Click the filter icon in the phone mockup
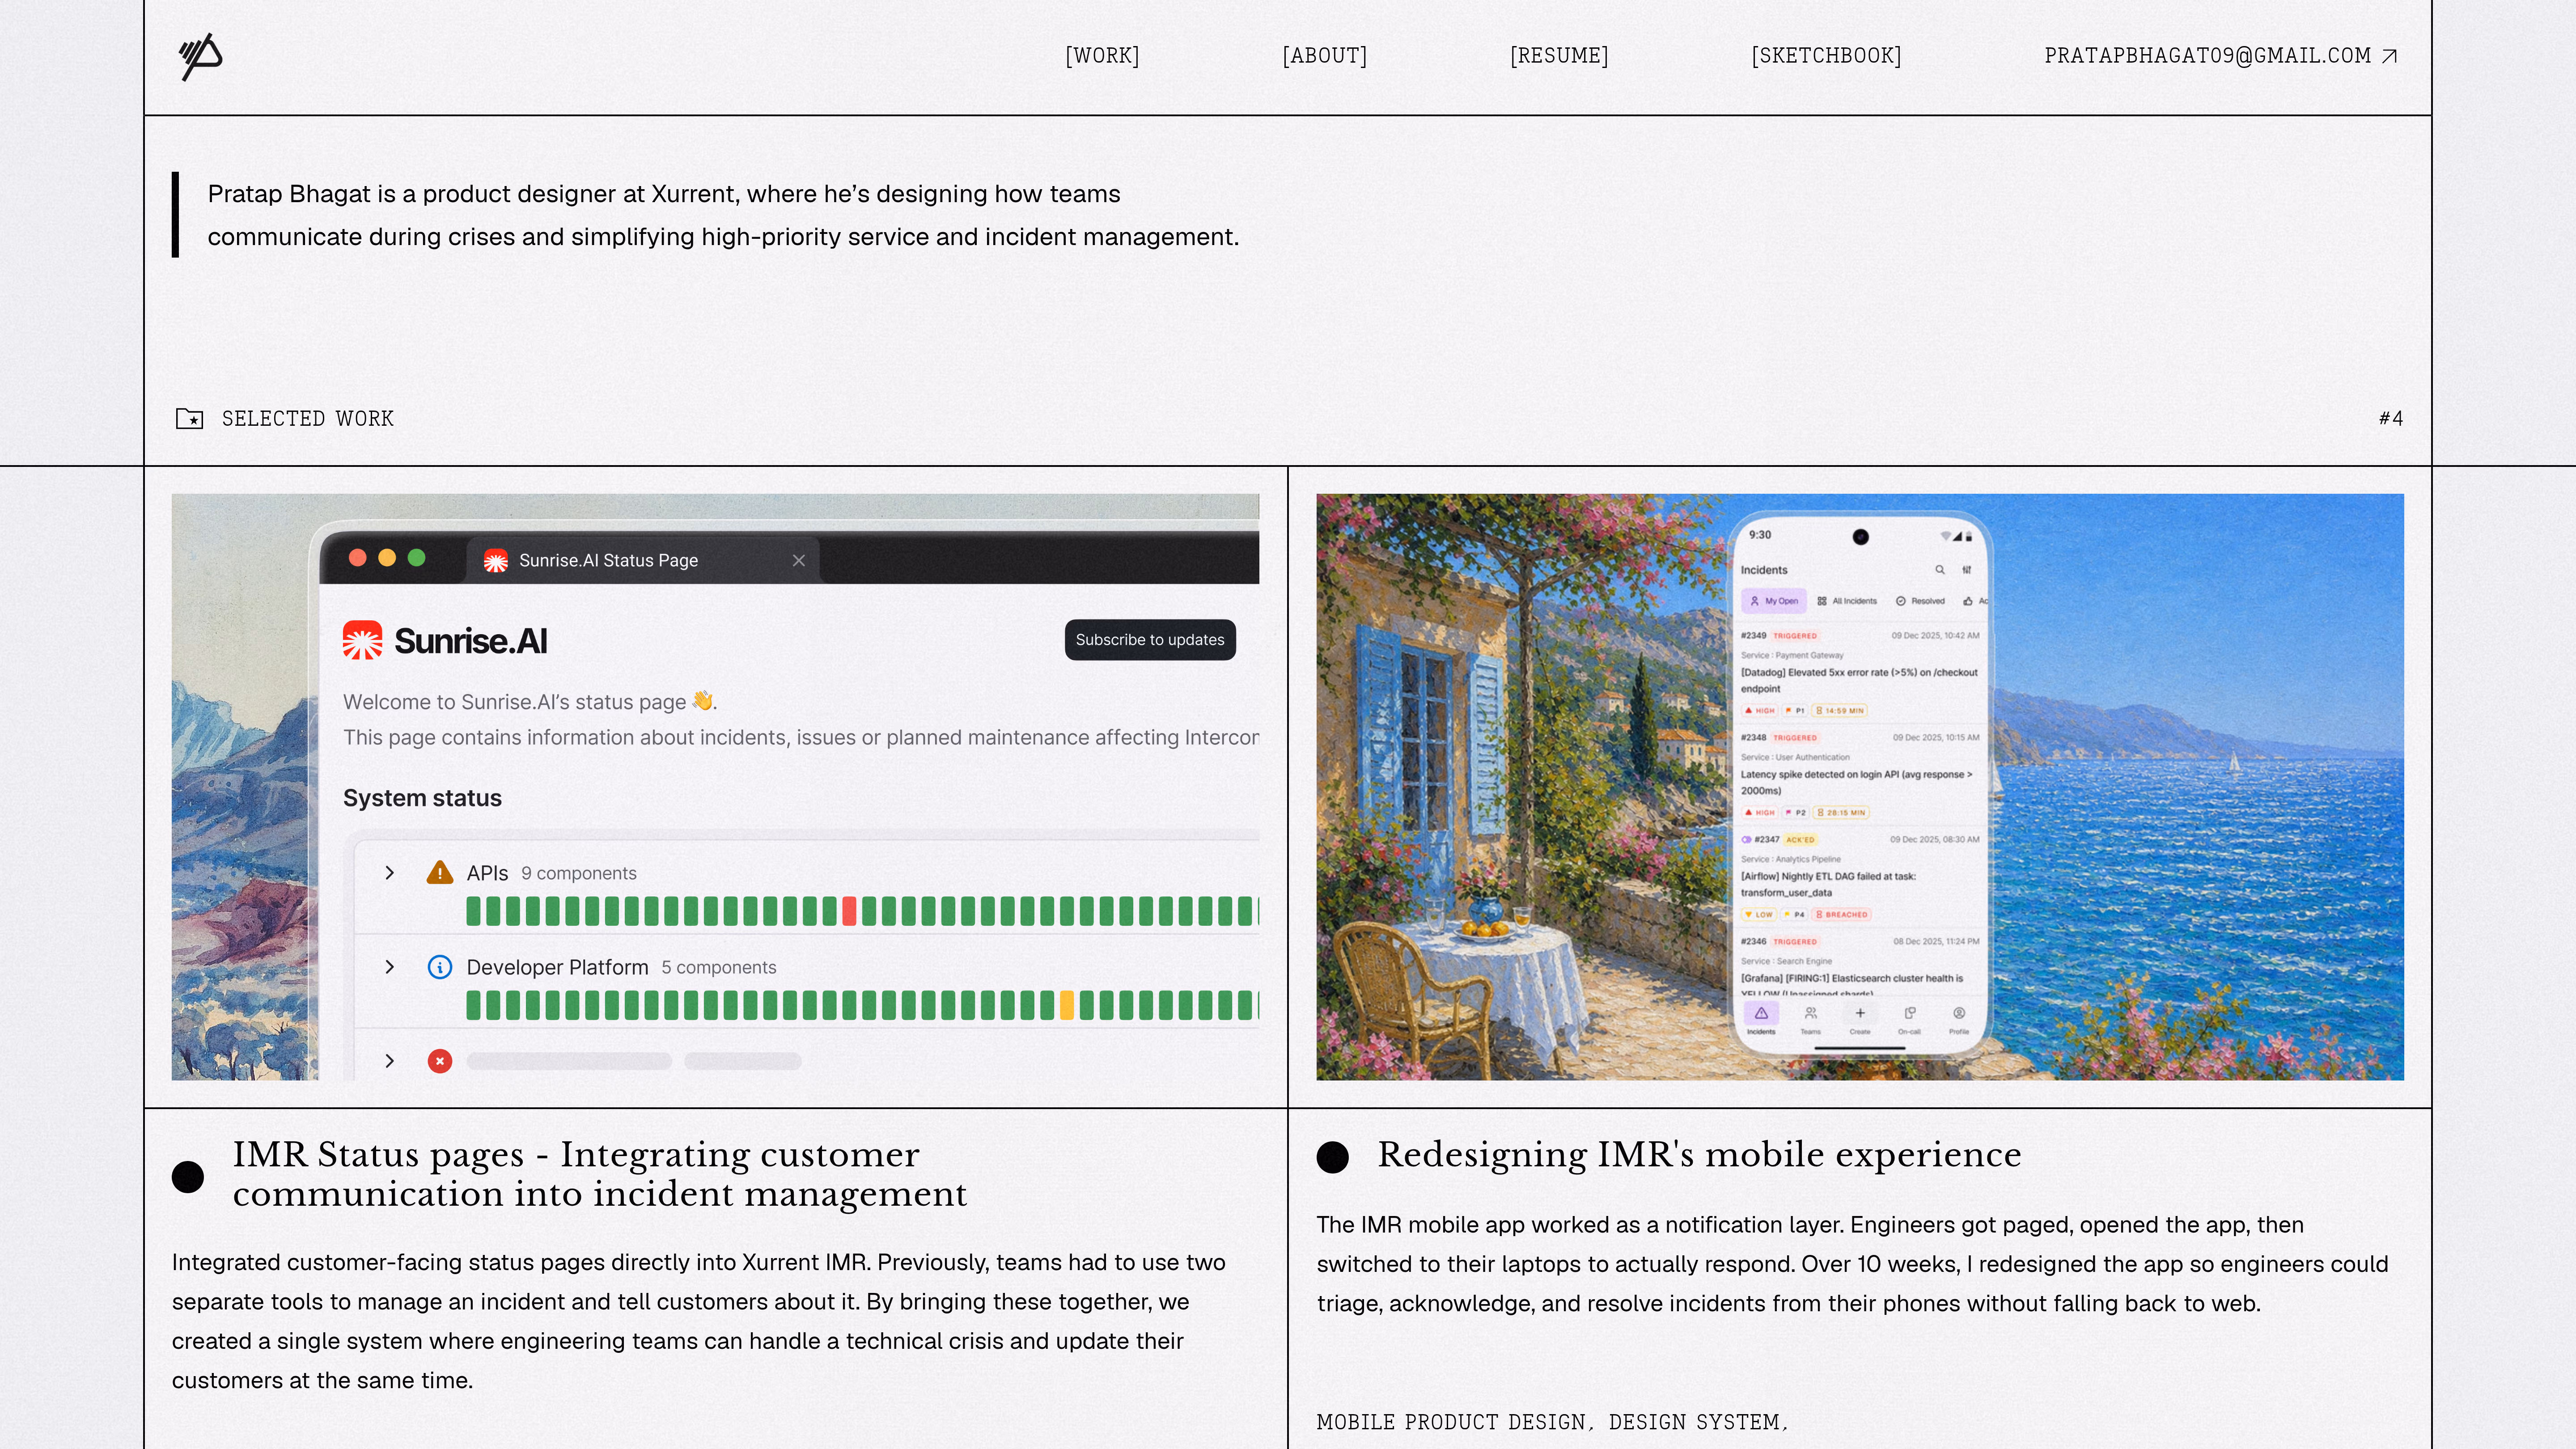Image resolution: width=2576 pixels, height=1449 pixels. [1967, 570]
